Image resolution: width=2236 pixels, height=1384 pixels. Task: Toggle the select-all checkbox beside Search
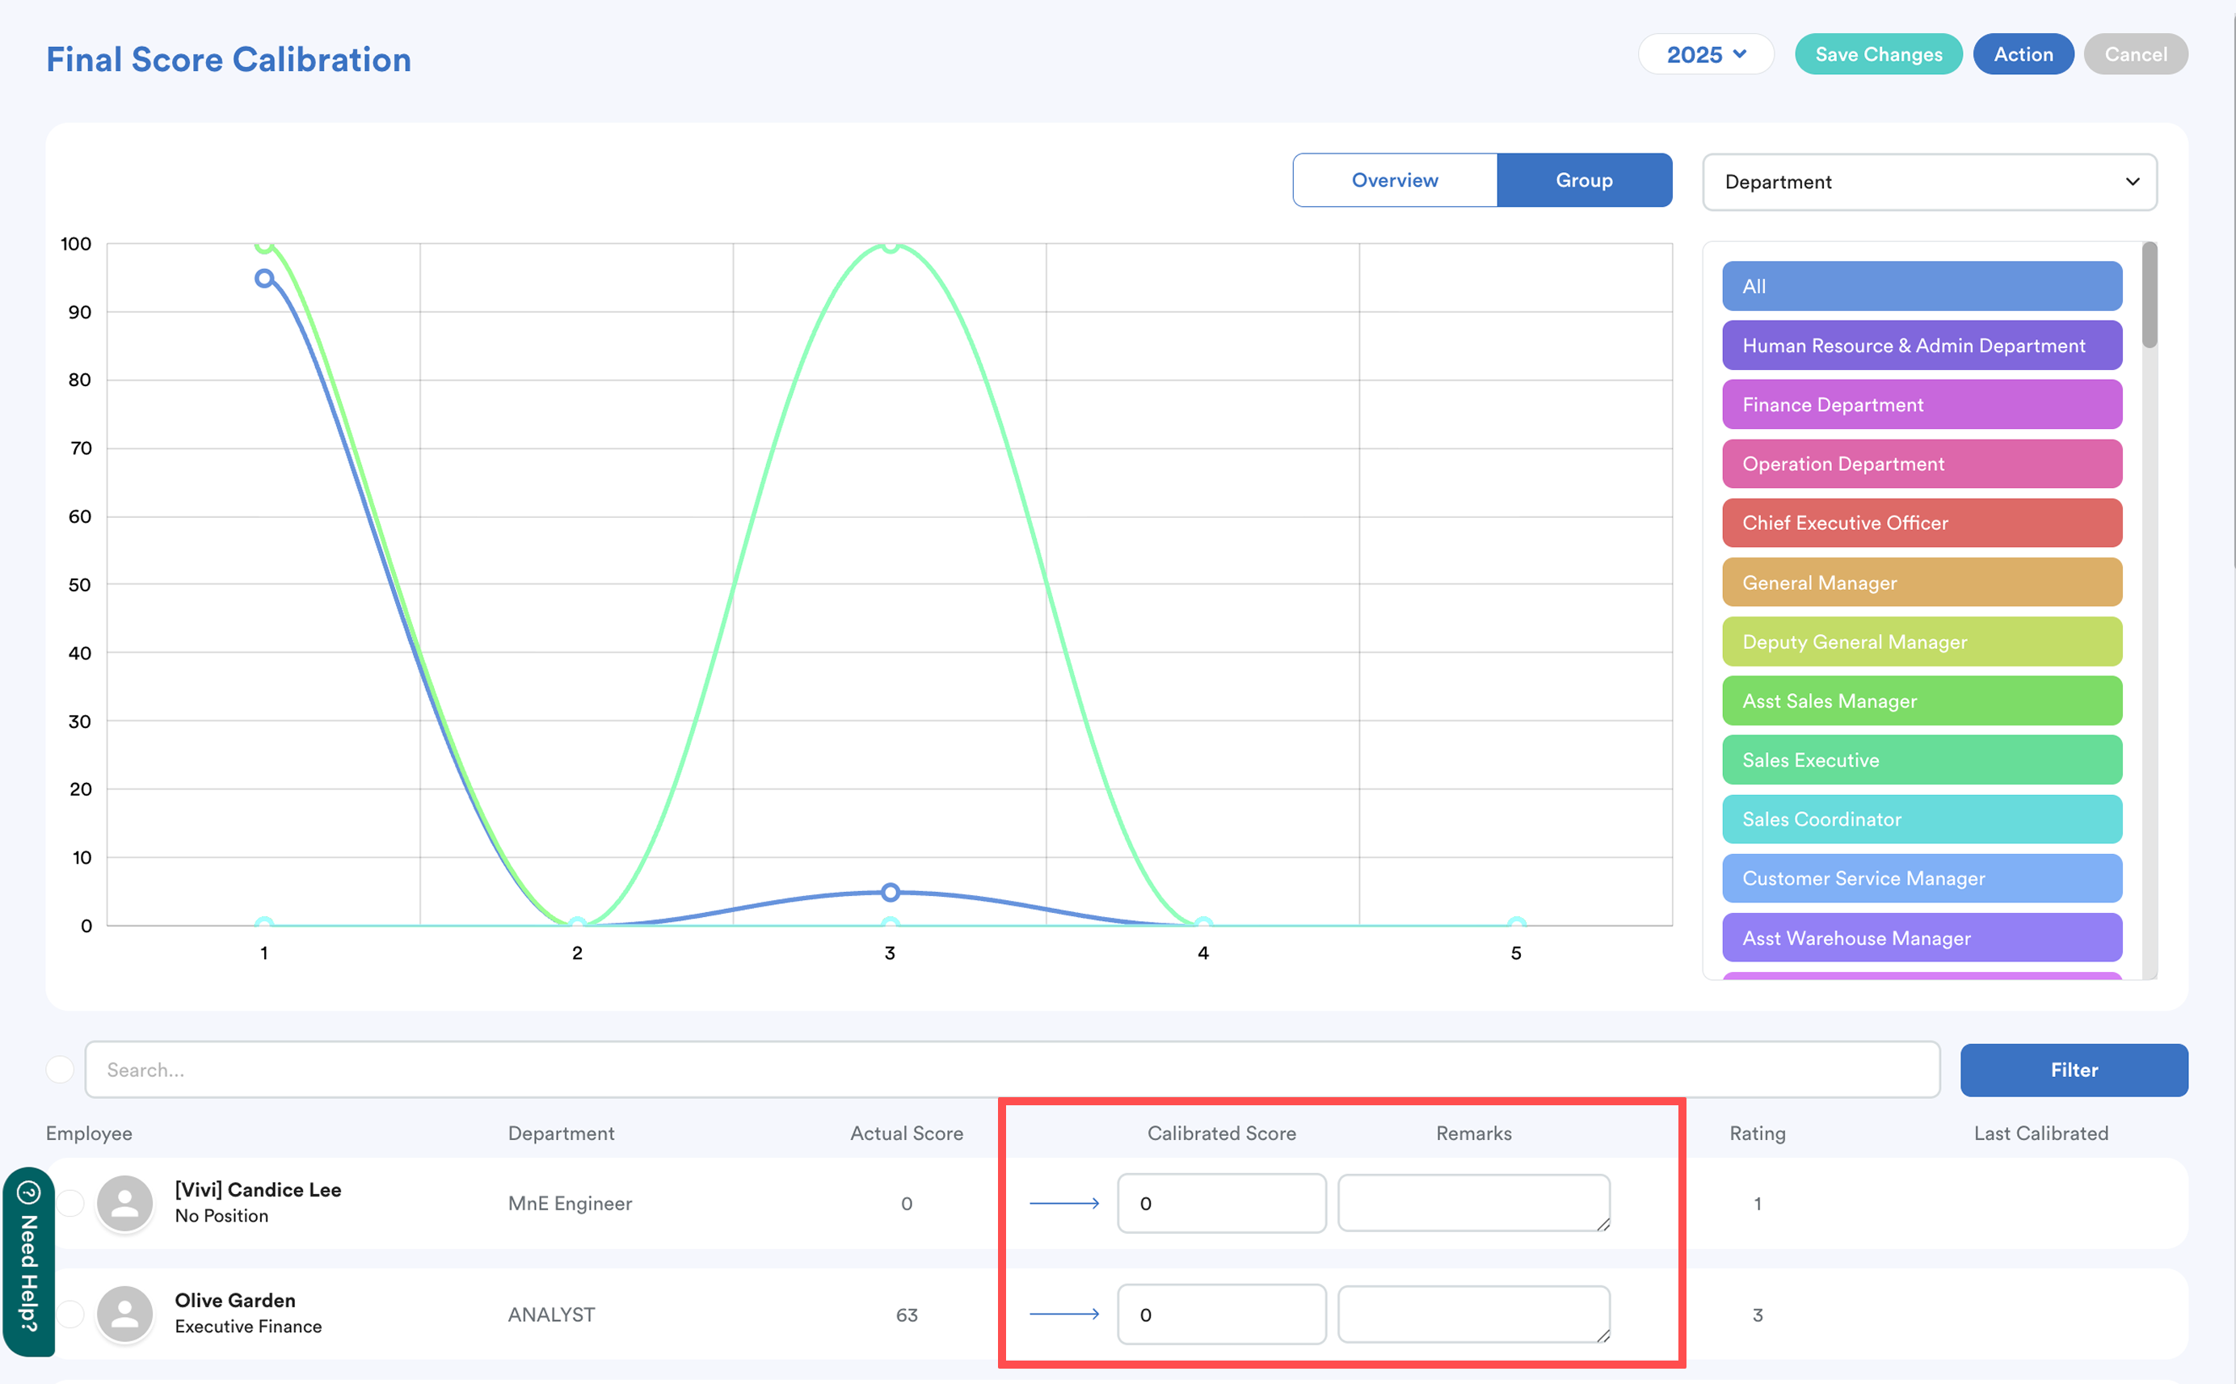[x=61, y=1068]
